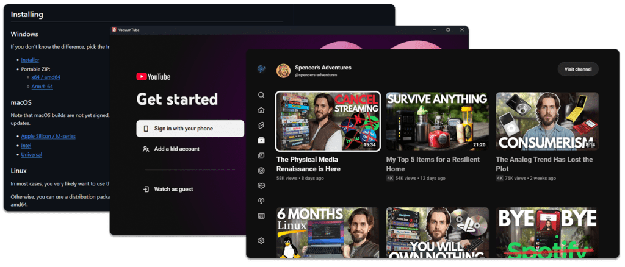This screenshot has height=267, width=625.
Task: Open the Arm 64 portable ZIP link
Action: tap(42, 86)
